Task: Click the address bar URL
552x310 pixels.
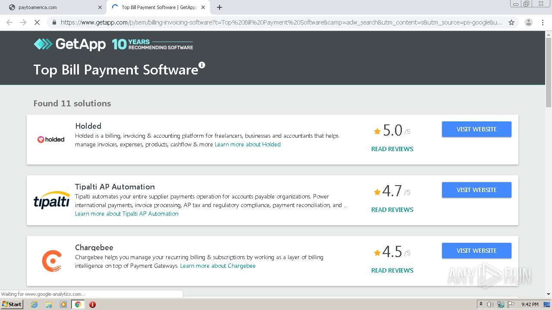Action: pos(281,22)
